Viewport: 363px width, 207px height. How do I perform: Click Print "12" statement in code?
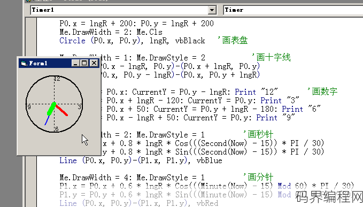coord(256,92)
